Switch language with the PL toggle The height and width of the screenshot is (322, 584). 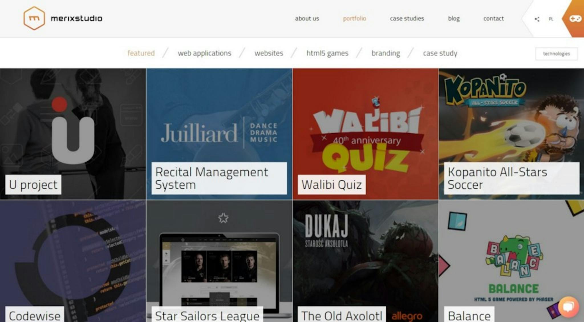pyautogui.click(x=551, y=19)
